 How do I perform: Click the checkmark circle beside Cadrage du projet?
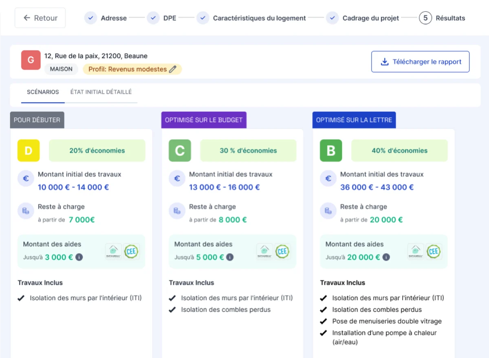point(332,18)
